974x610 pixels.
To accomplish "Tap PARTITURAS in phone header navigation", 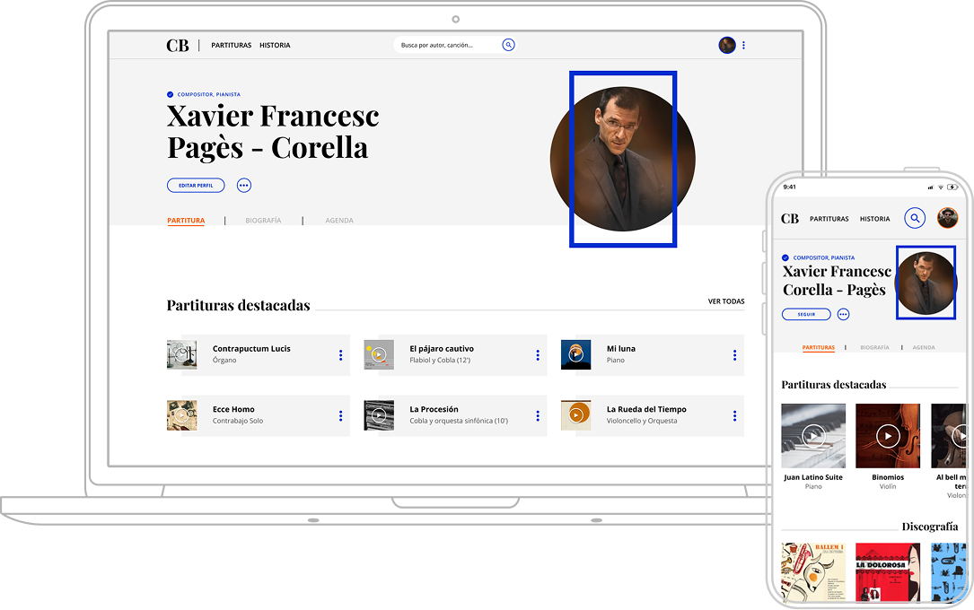I will coord(829,219).
